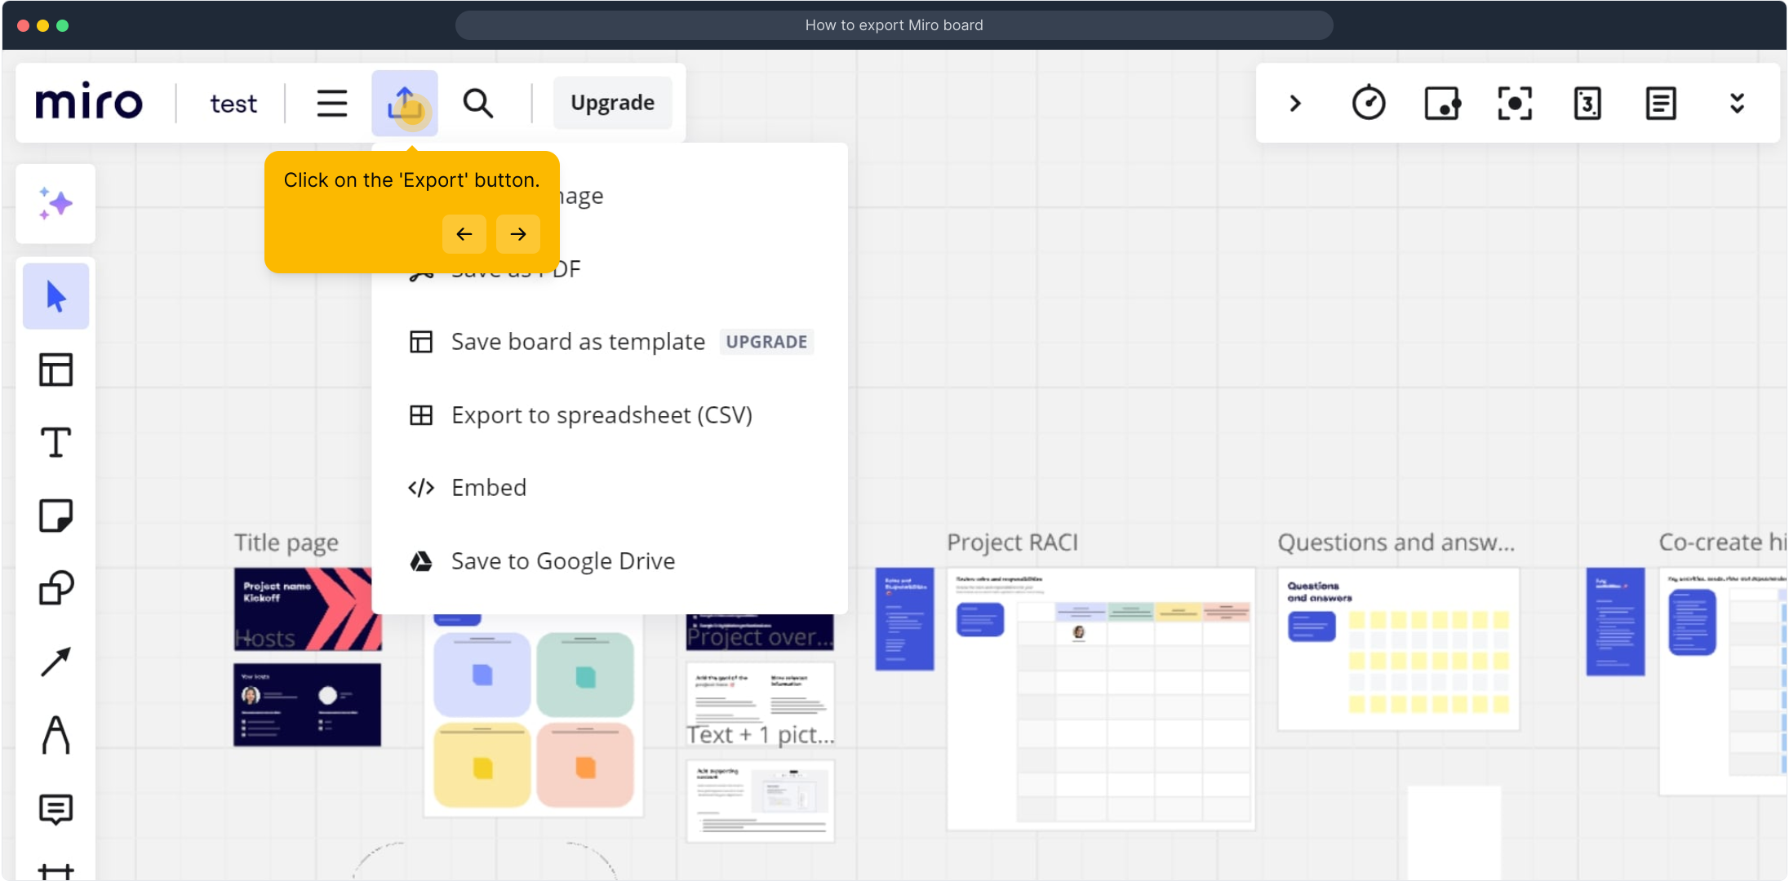Expand more apps with the double chevron
Screen dimensions: 1789x881
click(1737, 104)
